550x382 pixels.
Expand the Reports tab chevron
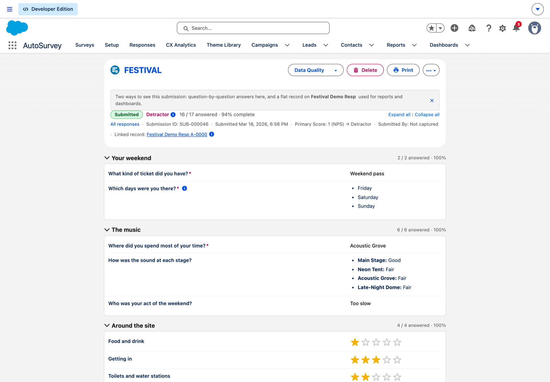[x=415, y=45]
